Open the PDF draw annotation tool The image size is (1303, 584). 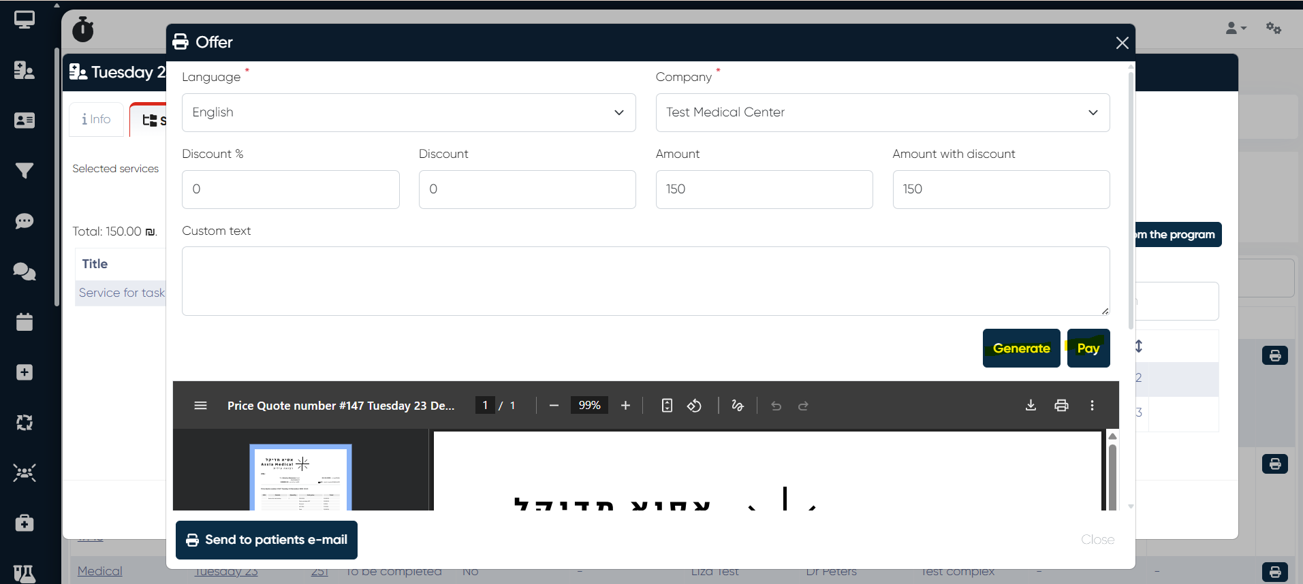coord(738,406)
